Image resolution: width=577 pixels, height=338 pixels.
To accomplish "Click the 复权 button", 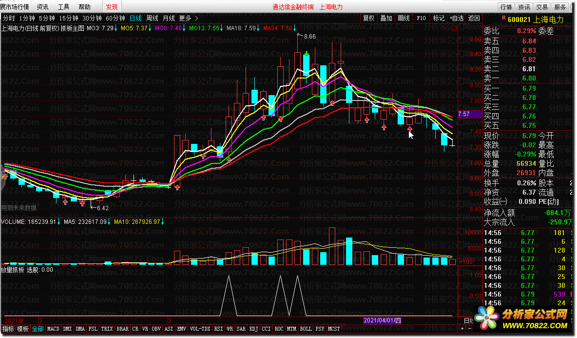I will [368, 18].
